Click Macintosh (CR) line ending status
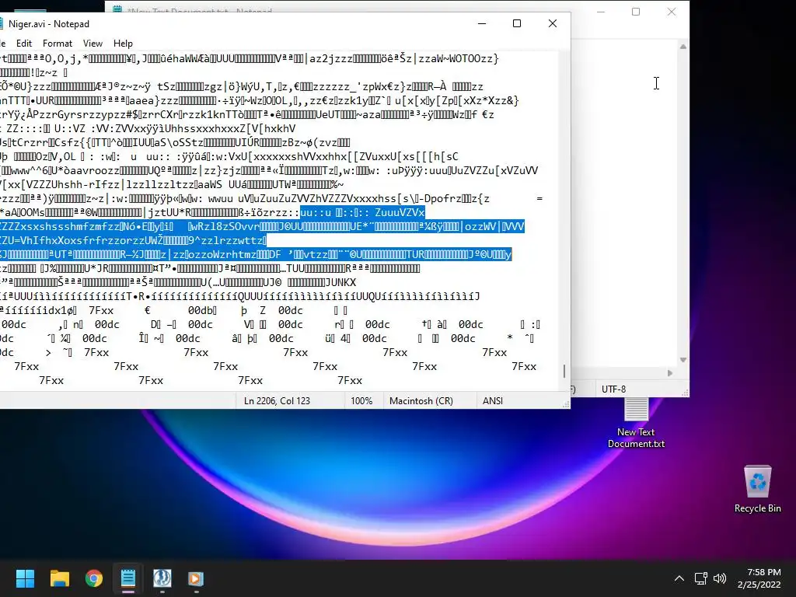796x597 pixels. pos(421,401)
